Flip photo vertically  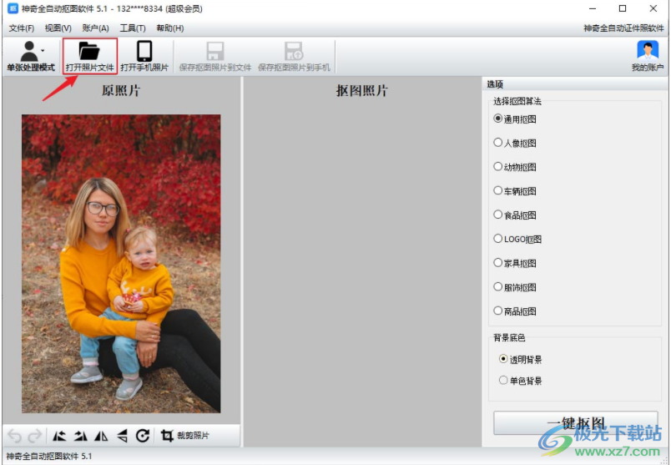[x=122, y=436]
